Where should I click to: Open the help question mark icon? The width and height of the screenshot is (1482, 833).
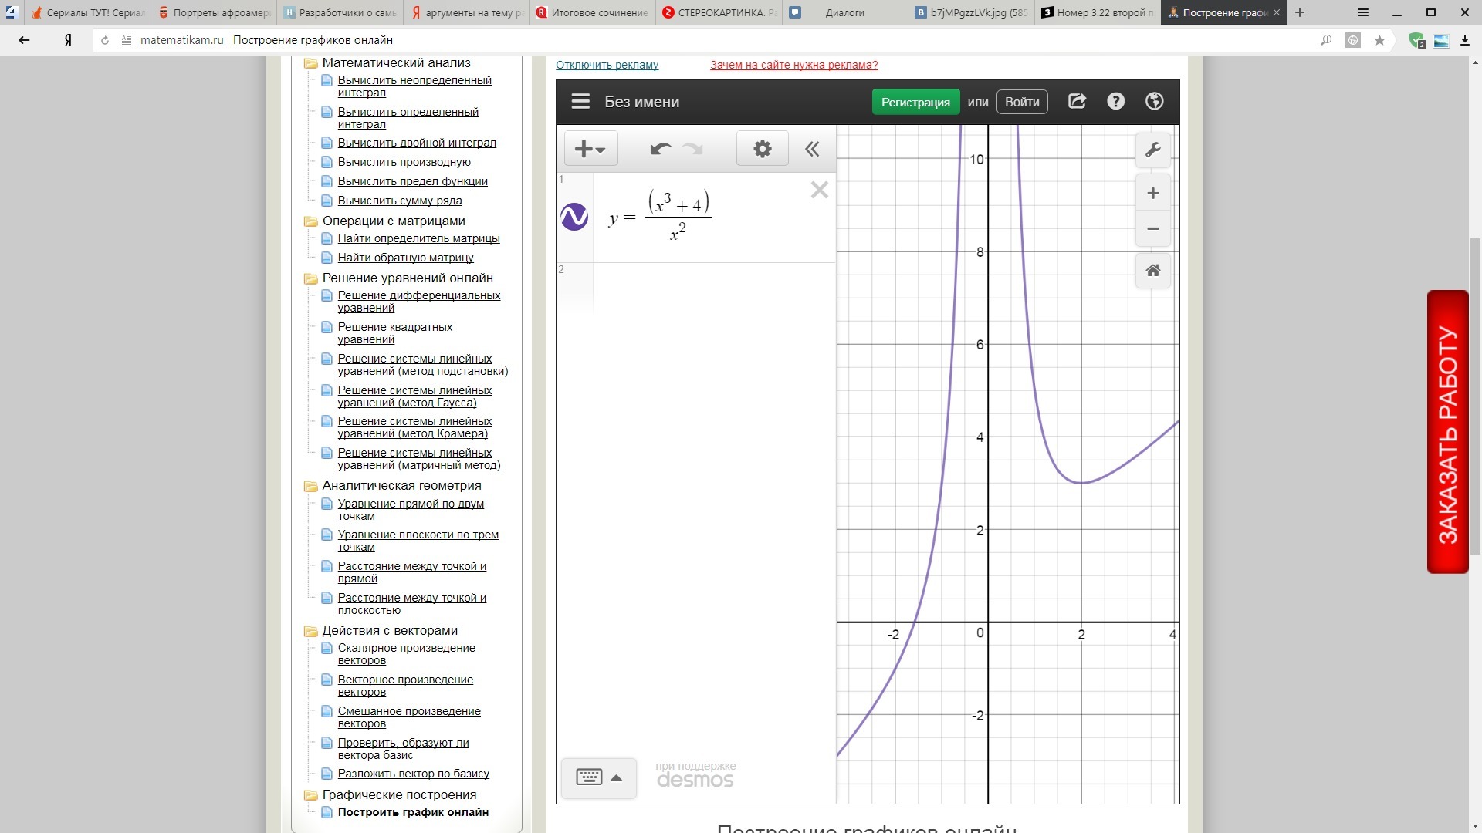pyautogui.click(x=1115, y=101)
